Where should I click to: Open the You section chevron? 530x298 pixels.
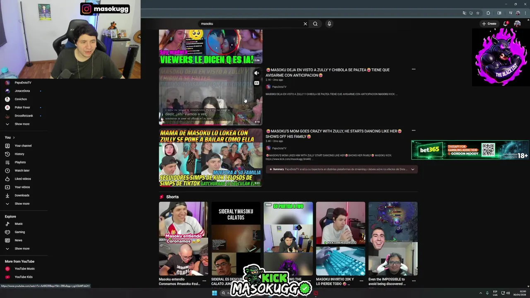(14, 137)
